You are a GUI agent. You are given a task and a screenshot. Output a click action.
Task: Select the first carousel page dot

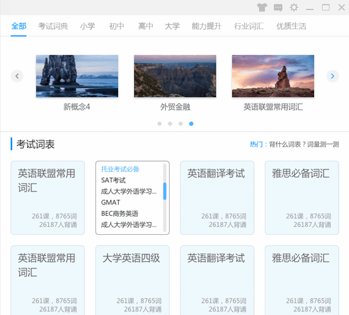159,124
